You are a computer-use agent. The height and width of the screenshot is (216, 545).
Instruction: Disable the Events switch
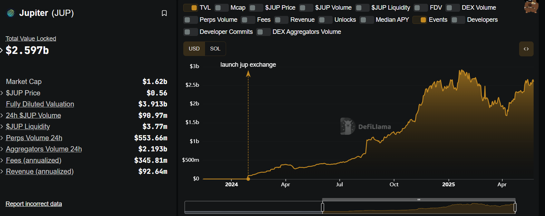pyautogui.click(x=420, y=20)
